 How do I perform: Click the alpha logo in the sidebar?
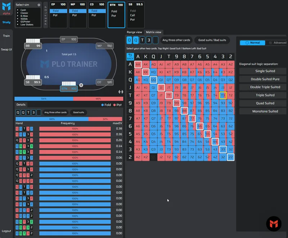6,8
